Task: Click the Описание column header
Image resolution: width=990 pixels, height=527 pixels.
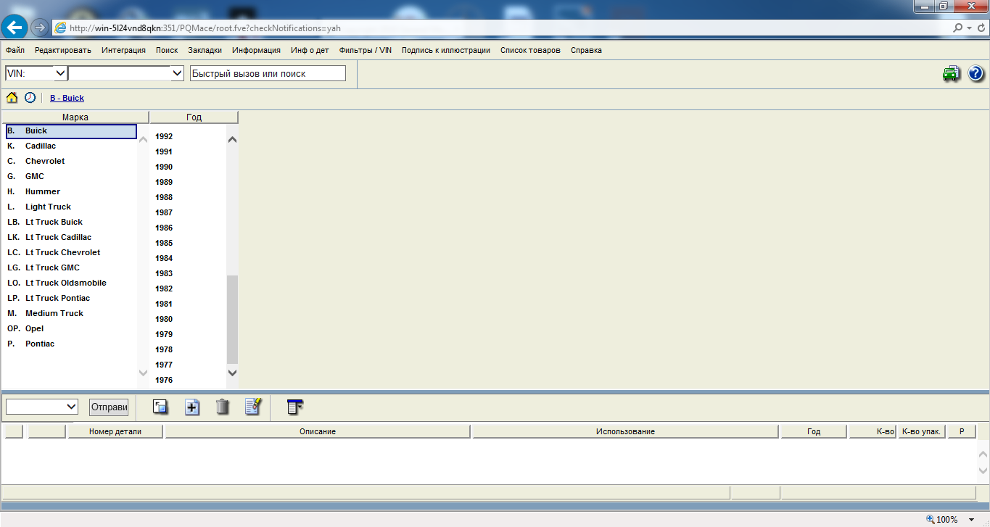Action: click(318, 431)
